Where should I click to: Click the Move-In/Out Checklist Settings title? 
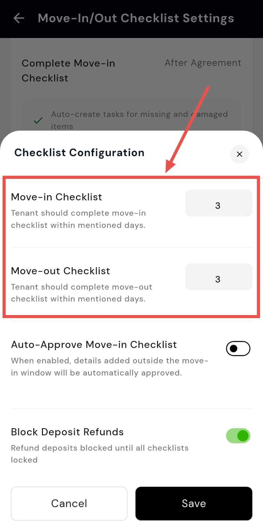click(x=136, y=18)
